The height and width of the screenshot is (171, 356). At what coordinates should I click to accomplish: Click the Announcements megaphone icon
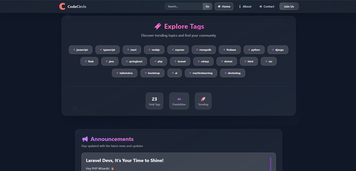click(85, 139)
